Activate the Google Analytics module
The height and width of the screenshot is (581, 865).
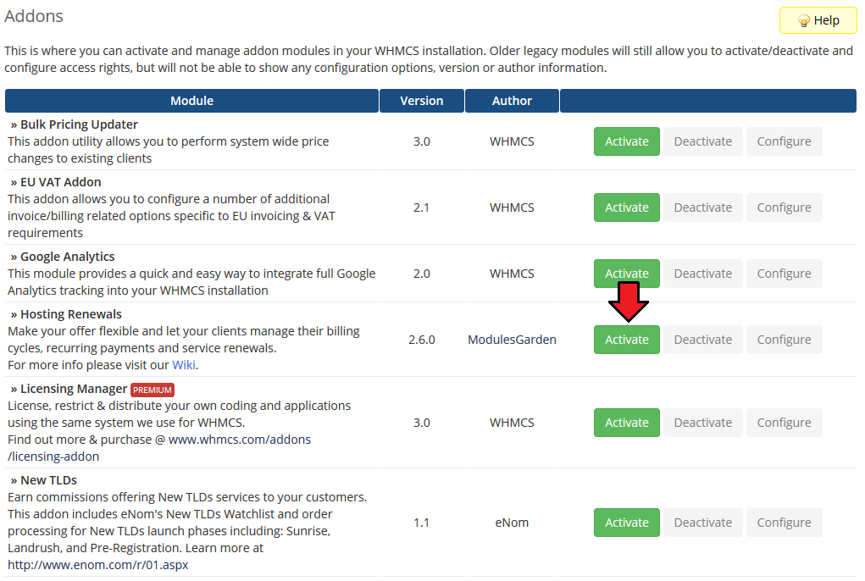click(627, 274)
